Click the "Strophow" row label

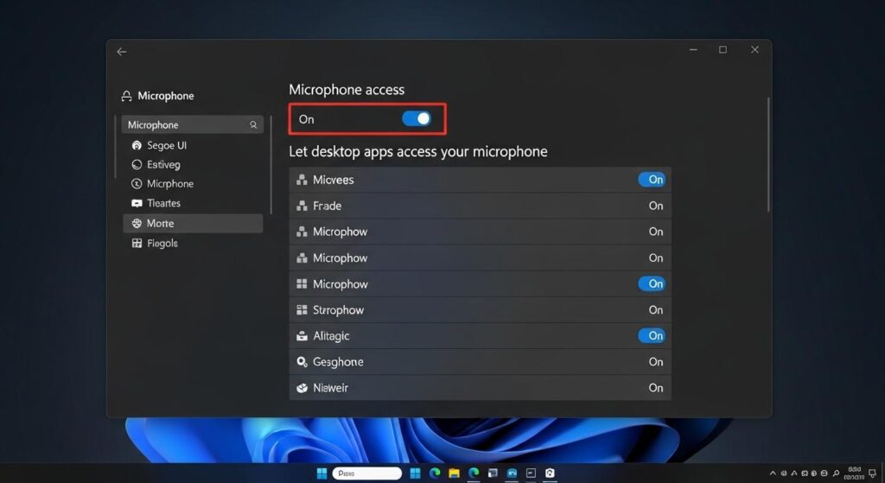click(339, 310)
